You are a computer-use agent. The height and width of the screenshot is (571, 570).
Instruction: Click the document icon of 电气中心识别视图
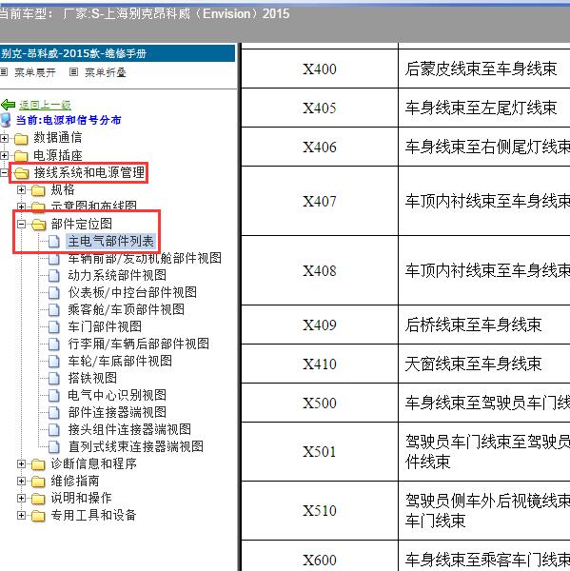pos(54,395)
